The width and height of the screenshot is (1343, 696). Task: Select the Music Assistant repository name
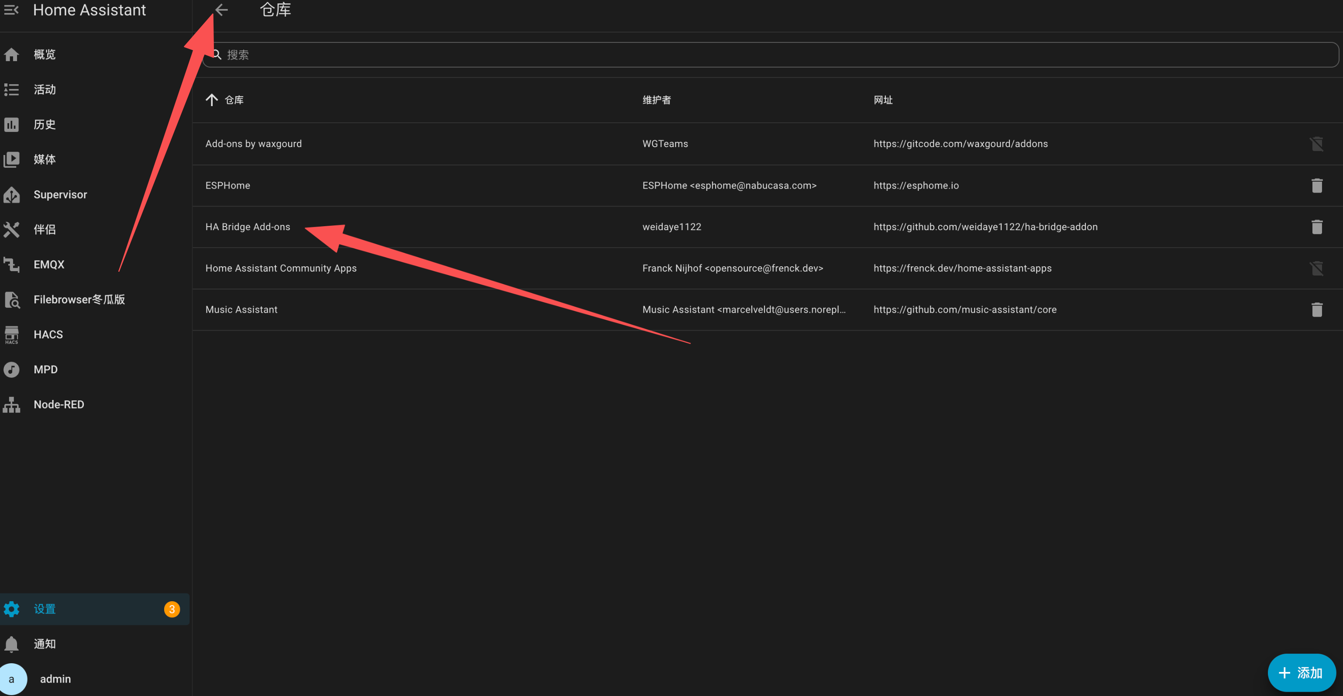pyautogui.click(x=241, y=310)
